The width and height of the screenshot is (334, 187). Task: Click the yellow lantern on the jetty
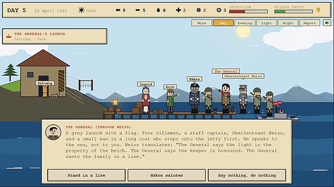(115, 102)
